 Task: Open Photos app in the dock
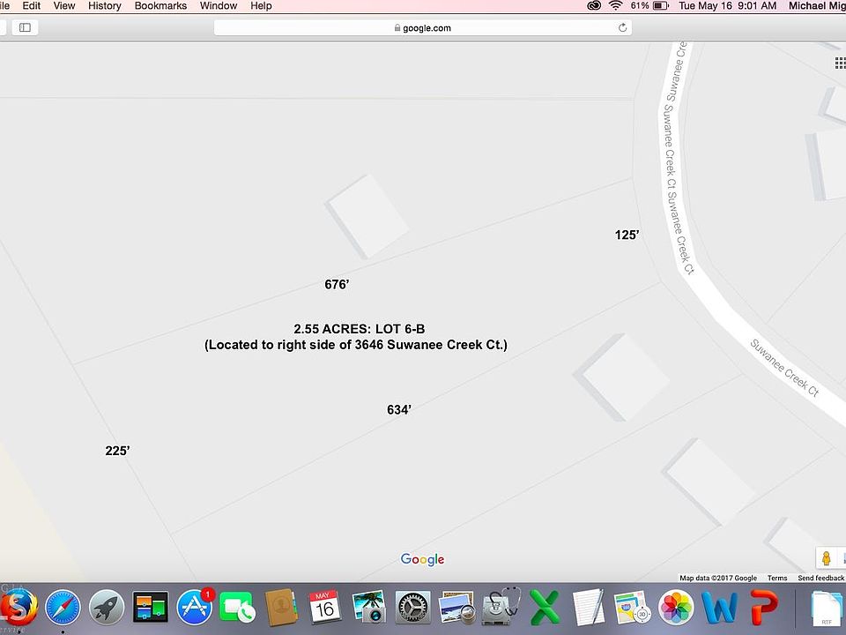coord(676,608)
